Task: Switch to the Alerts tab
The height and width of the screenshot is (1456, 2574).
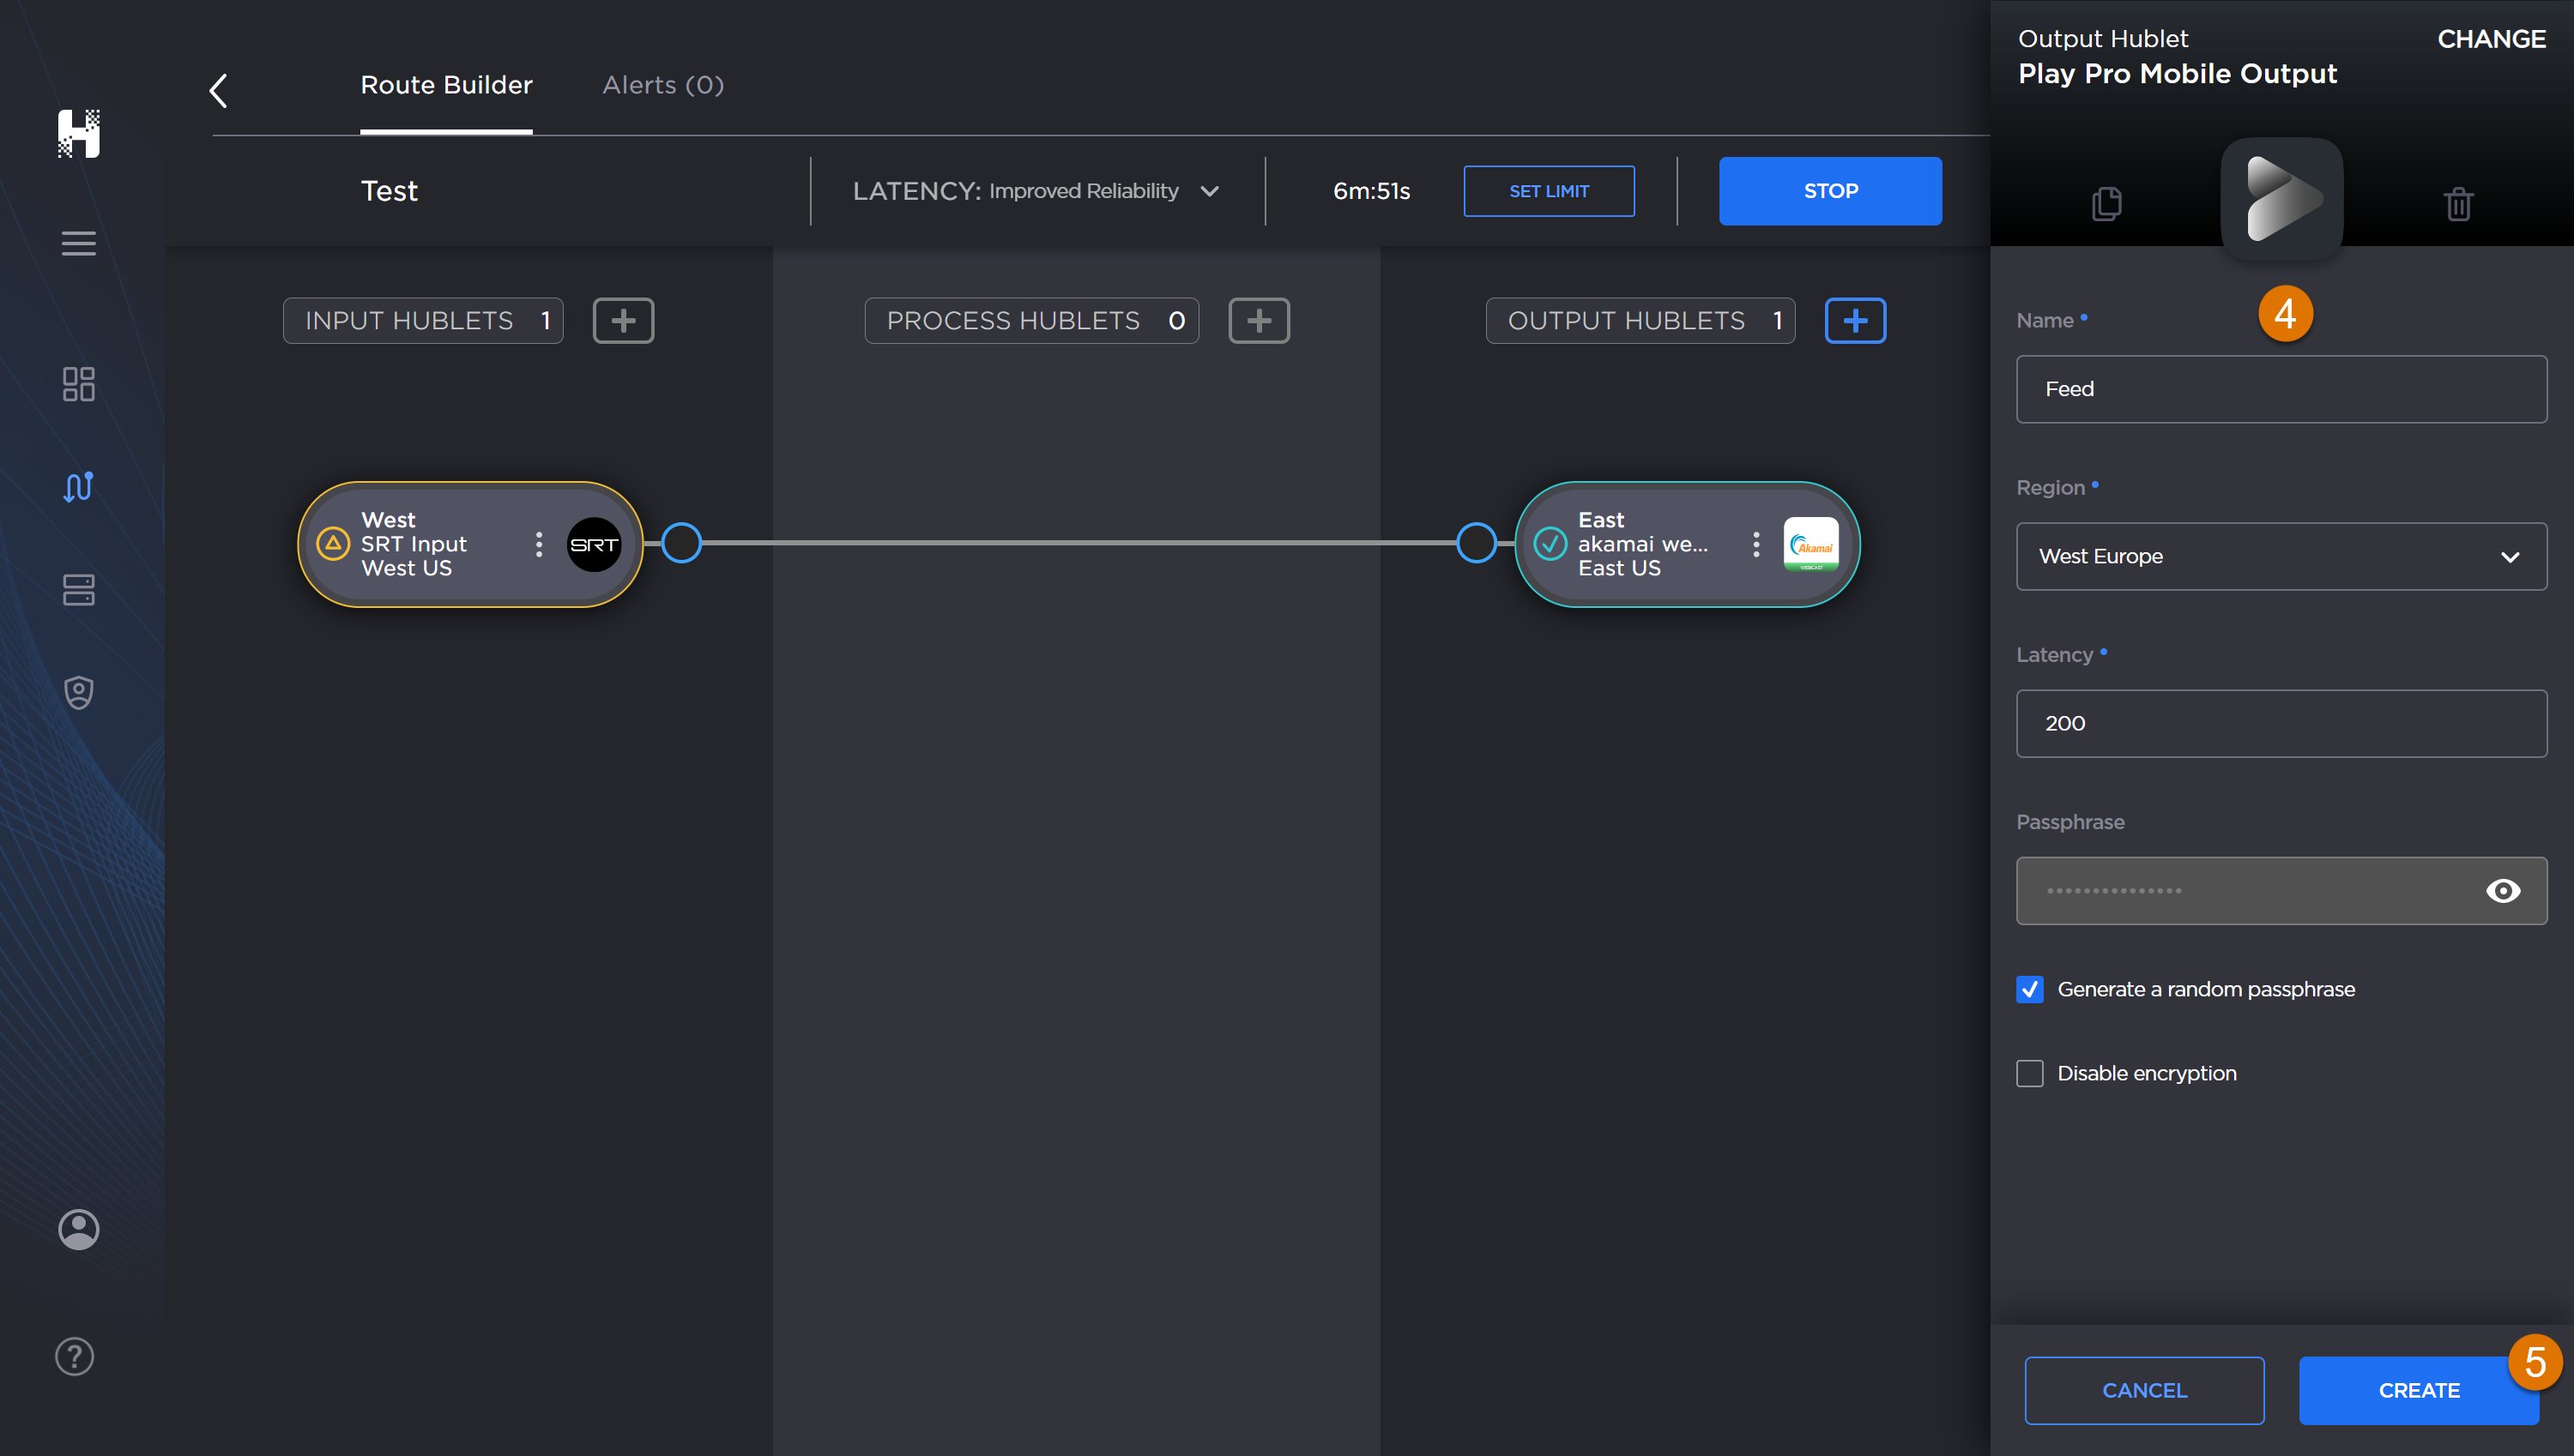Action: coord(662,85)
